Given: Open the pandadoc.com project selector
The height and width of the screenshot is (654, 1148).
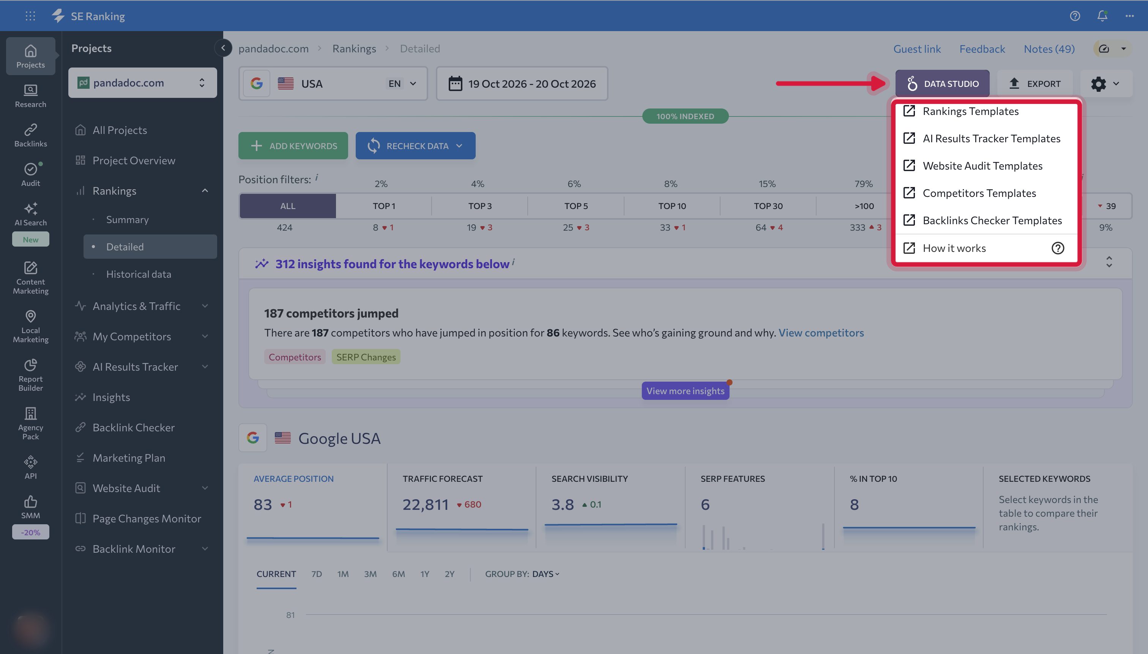Looking at the screenshot, I should click(142, 83).
